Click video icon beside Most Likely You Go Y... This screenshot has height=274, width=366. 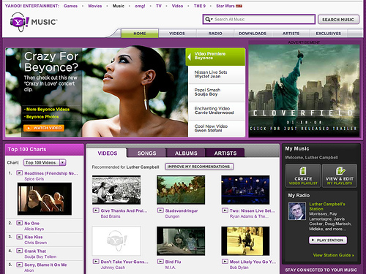tap(225, 262)
